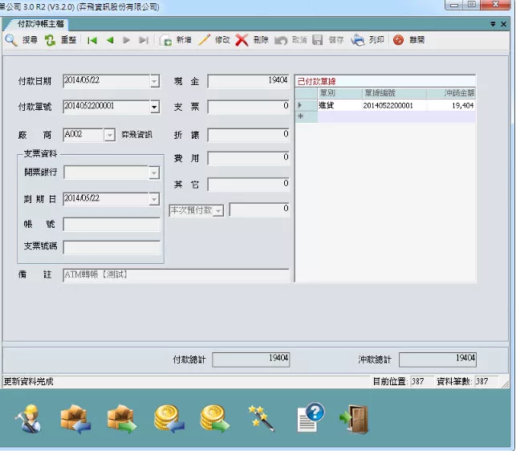Select the 進貨 row in paid documents grid
The width and height of the screenshot is (516, 451).
click(x=337, y=105)
